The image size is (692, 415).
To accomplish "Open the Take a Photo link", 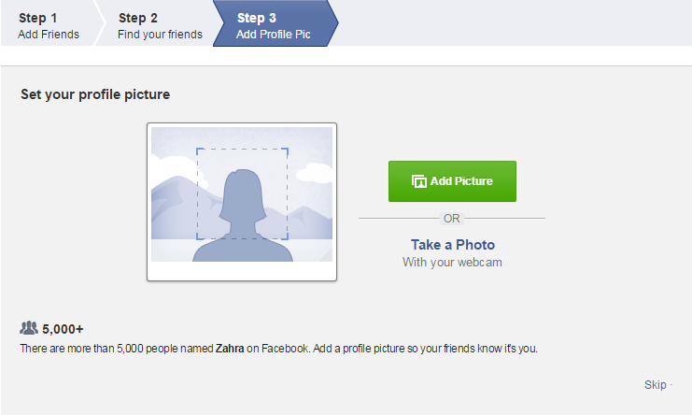I will pos(452,245).
